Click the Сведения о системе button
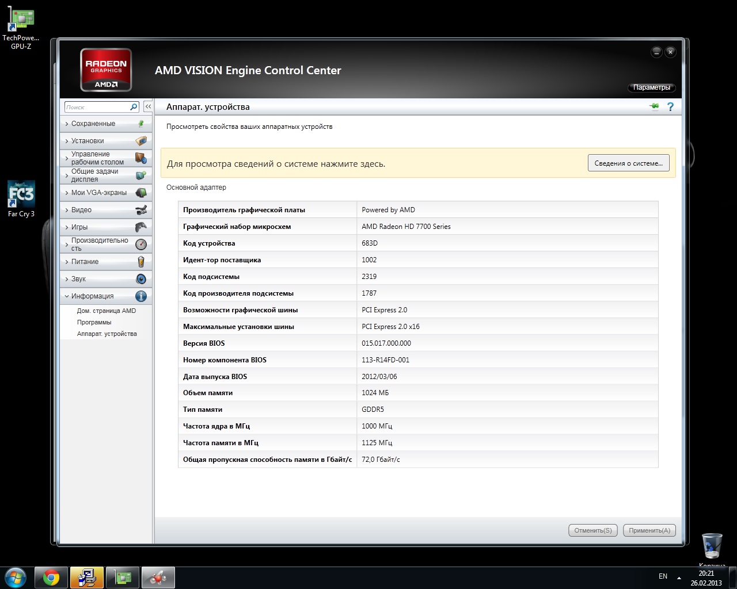 click(628, 163)
